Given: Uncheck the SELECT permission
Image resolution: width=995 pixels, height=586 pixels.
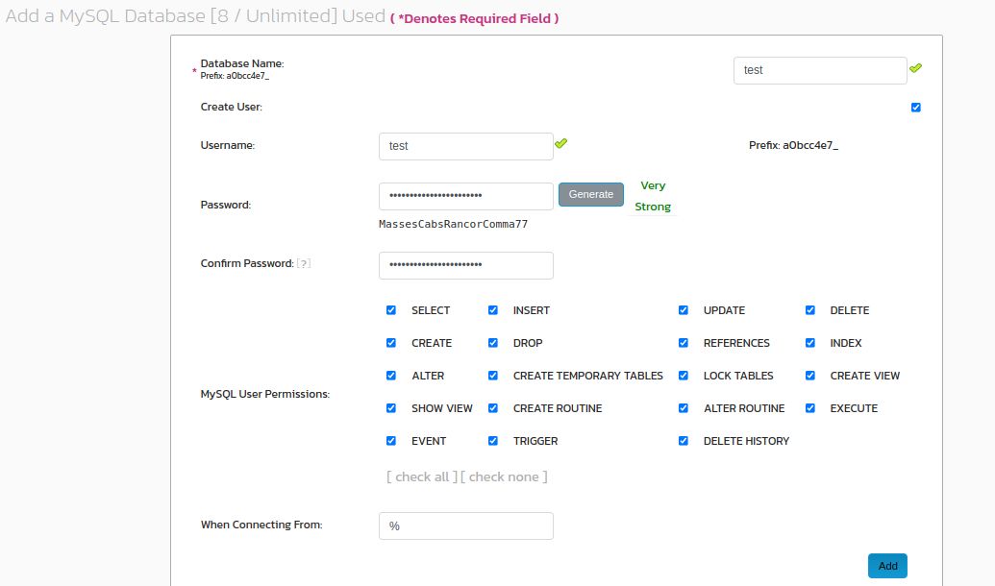Looking at the screenshot, I should [x=391, y=309].
